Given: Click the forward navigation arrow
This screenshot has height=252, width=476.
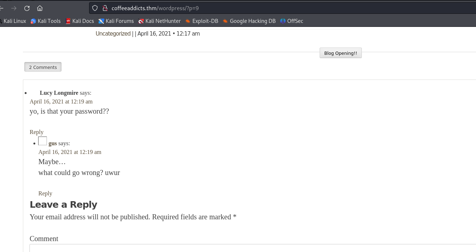Looking at the screenshot, I should (14, 8).
